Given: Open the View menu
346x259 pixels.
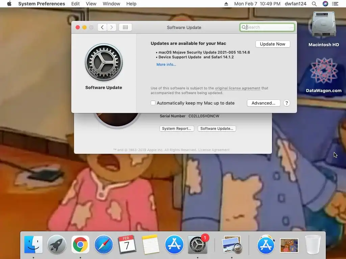Looking at the screenshot, I should click(x=91, y=4).
